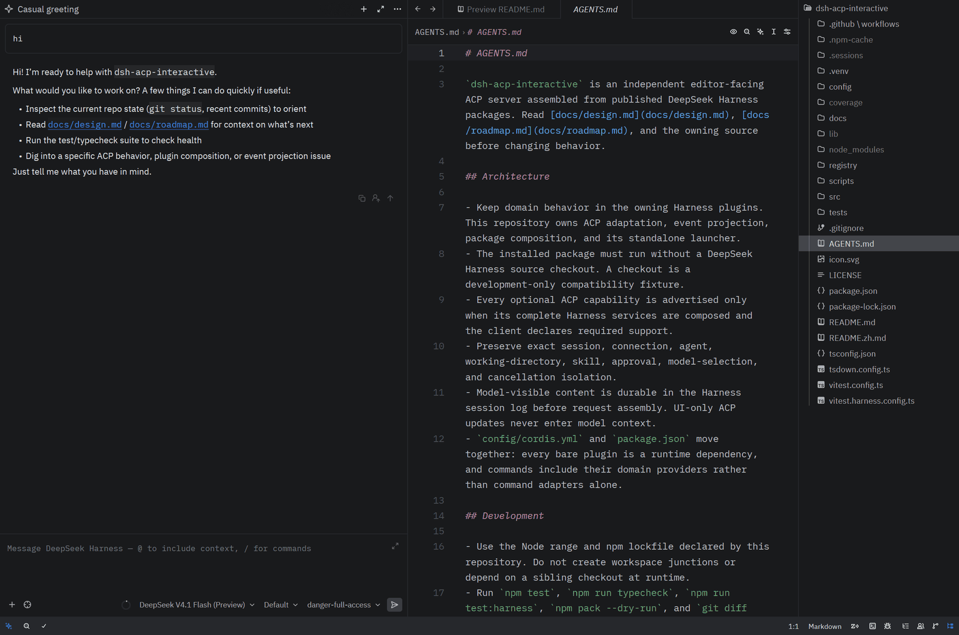Send message with arrow button
This screenshot has height=635, width=959.
point(394,605)
